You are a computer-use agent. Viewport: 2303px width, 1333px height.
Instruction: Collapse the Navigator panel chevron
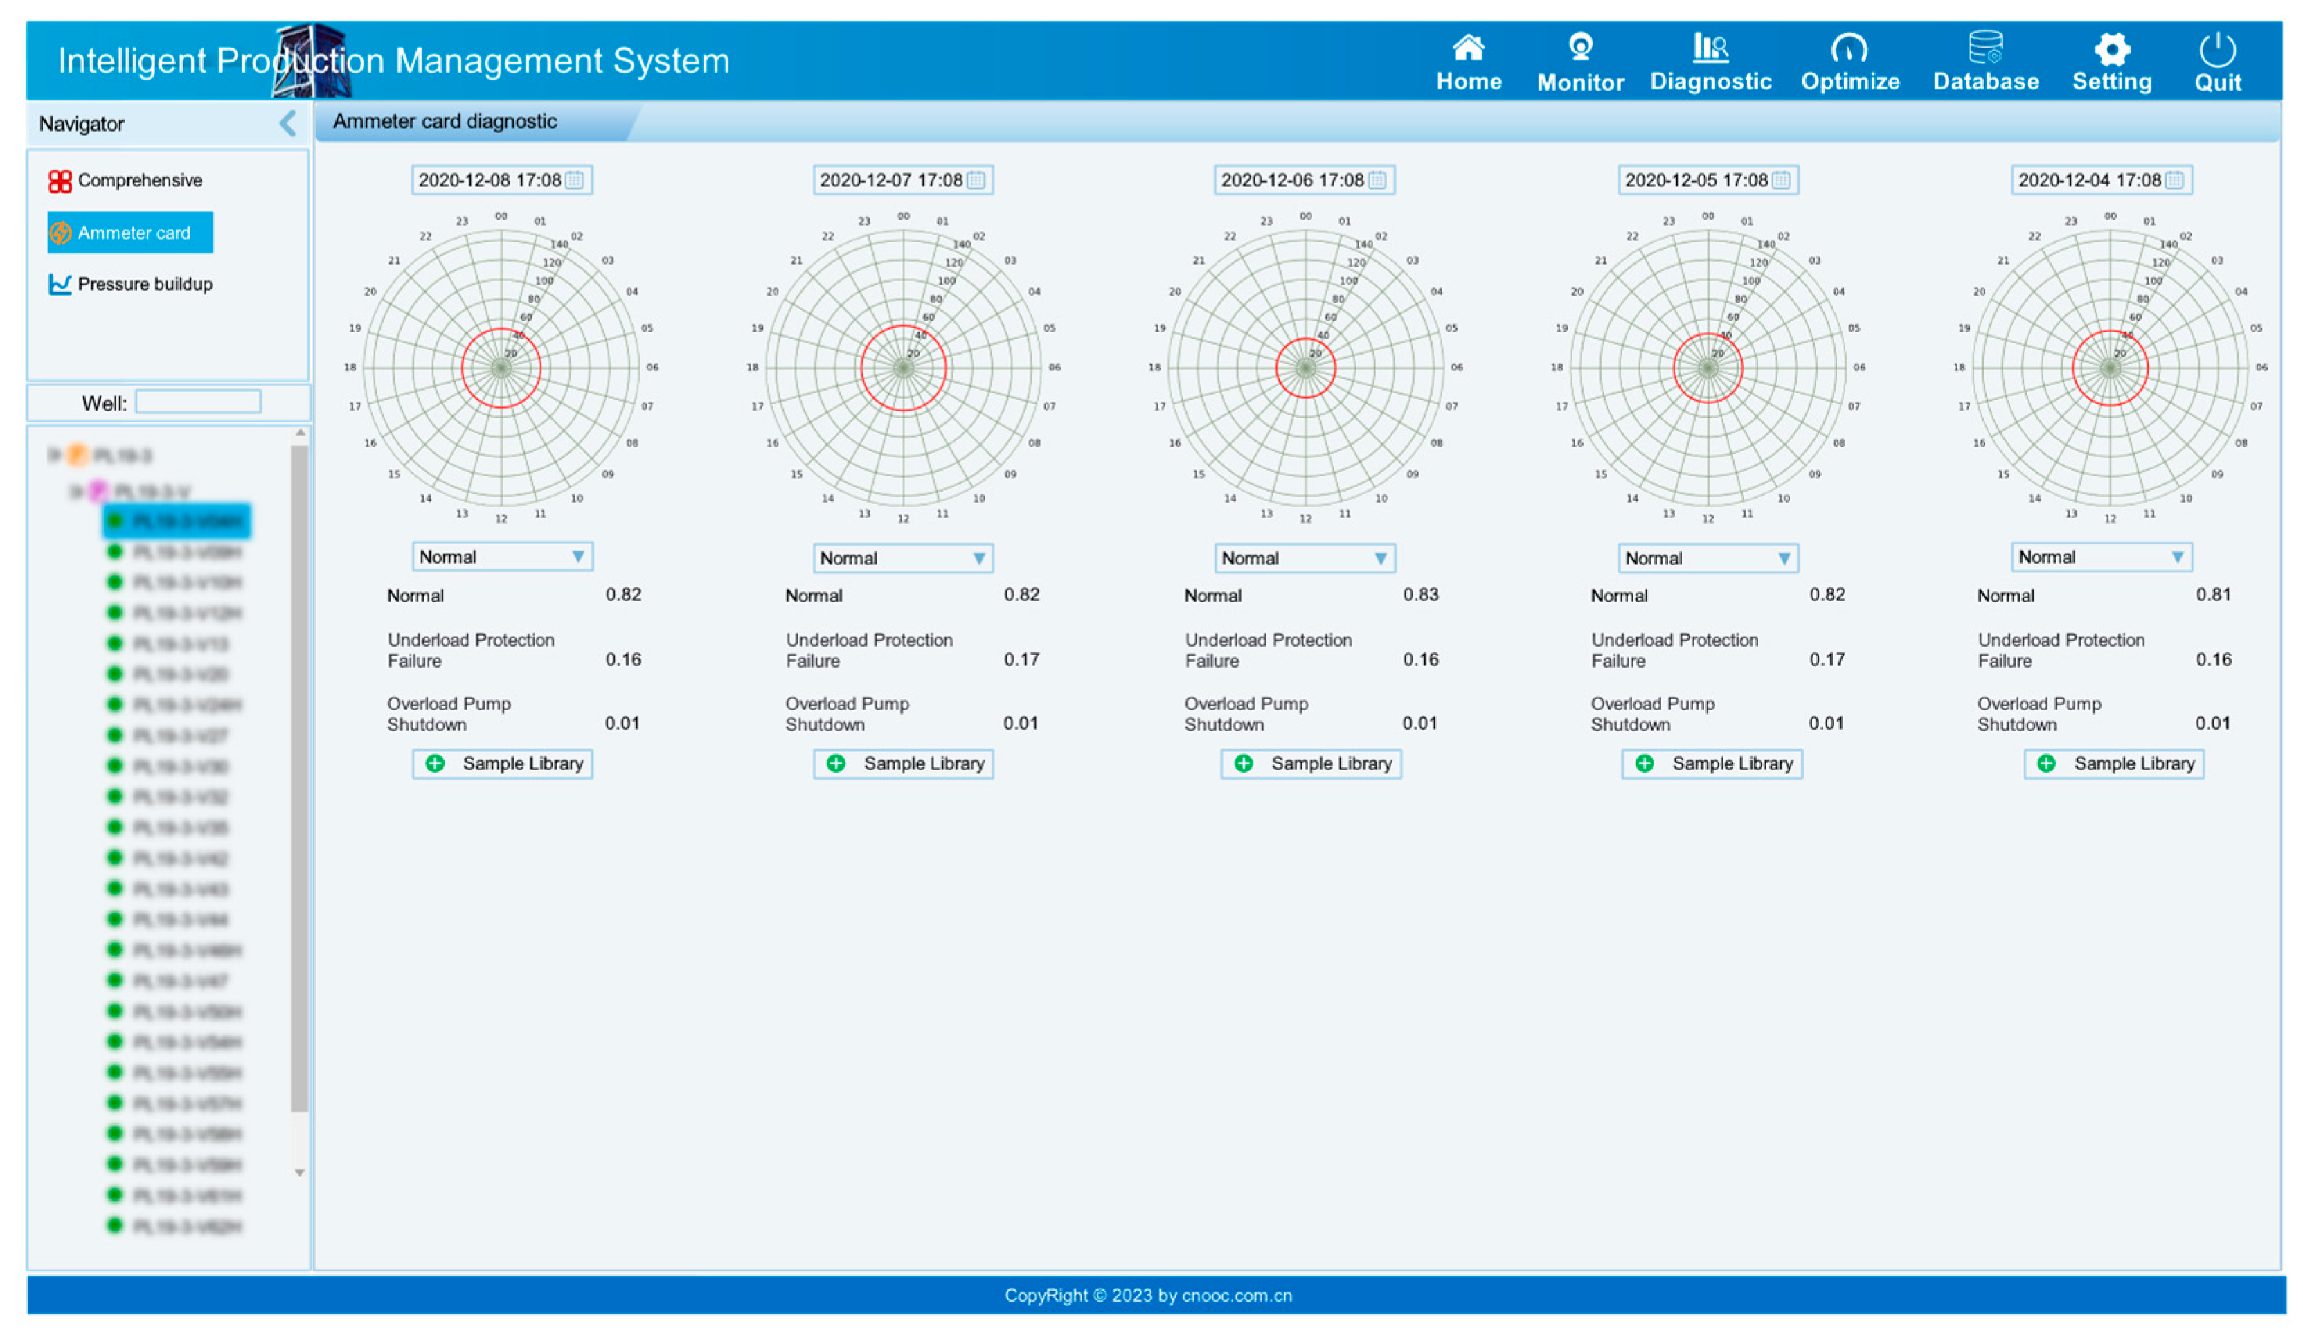288,123
